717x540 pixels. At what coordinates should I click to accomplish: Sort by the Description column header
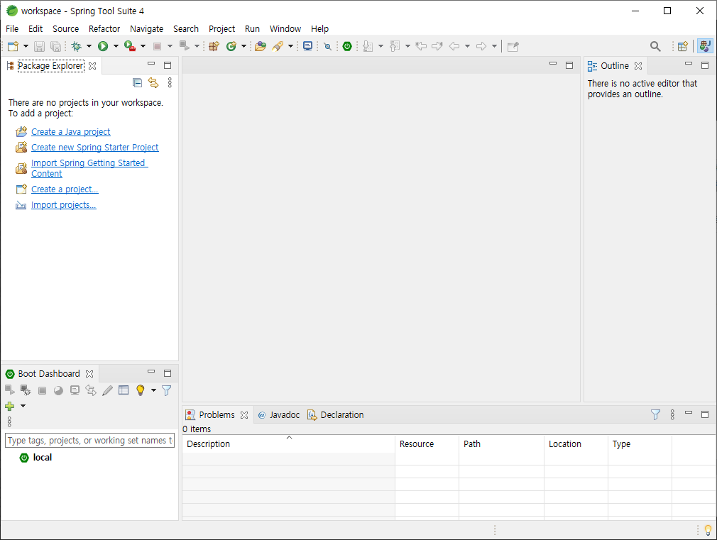coord(288,444)
